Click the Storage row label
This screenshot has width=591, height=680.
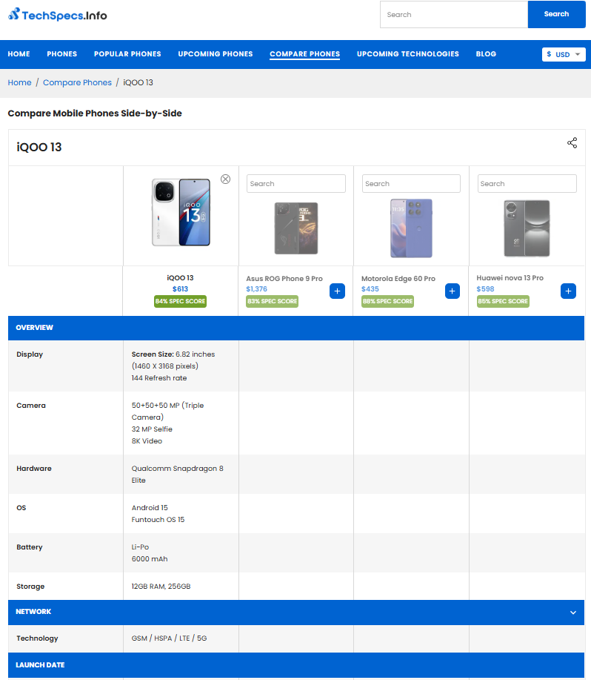pos(30,587)
